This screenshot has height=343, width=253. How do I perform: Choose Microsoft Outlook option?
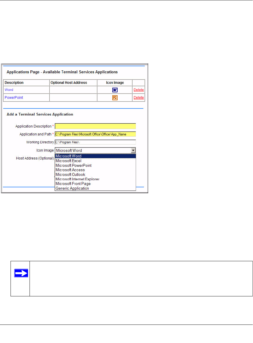point(95,174)
